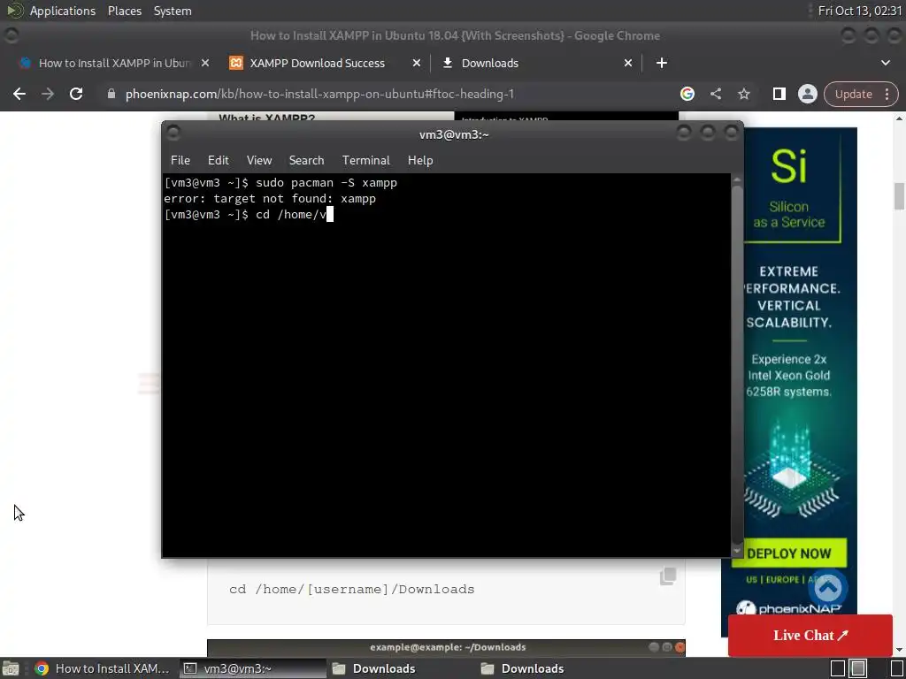Viewport: 906px width, 679px height.
Task: Expand the tab search chevron
Action: 885,63
